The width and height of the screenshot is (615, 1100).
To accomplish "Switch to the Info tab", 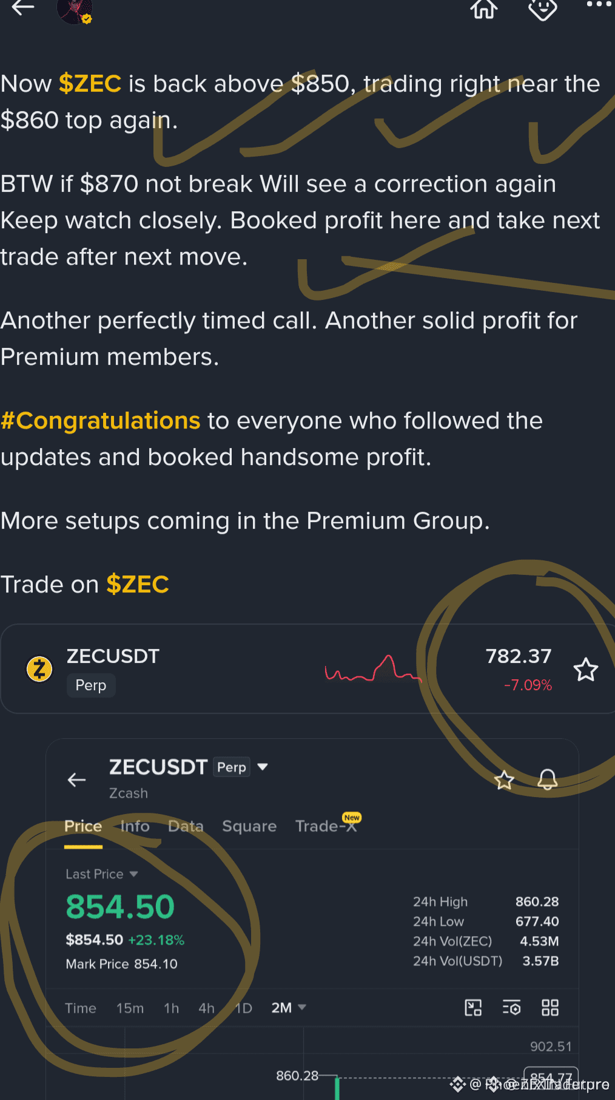I will [135, 826].
